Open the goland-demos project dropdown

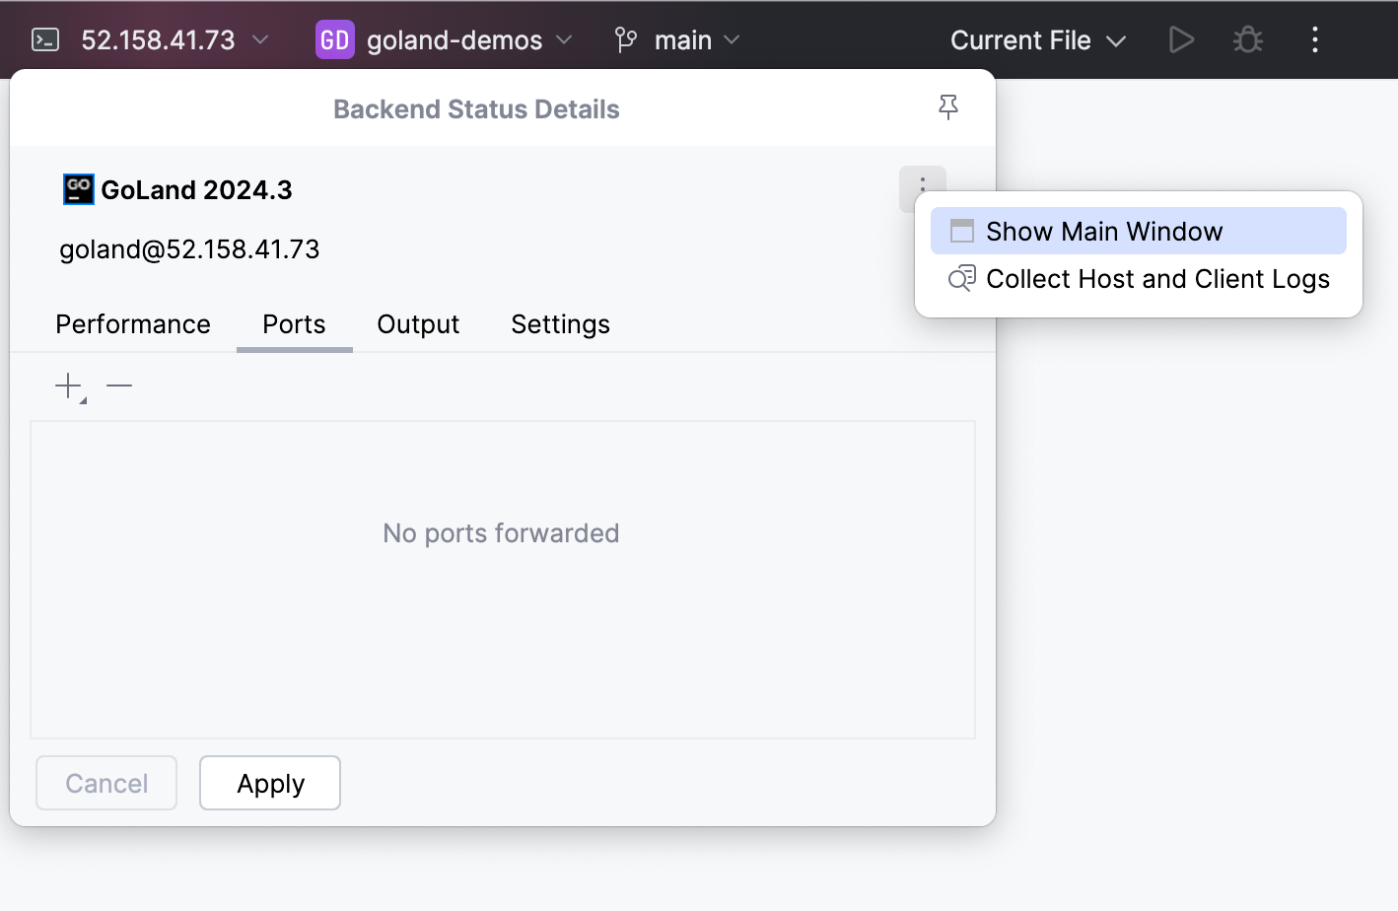(x=563, y=39)
